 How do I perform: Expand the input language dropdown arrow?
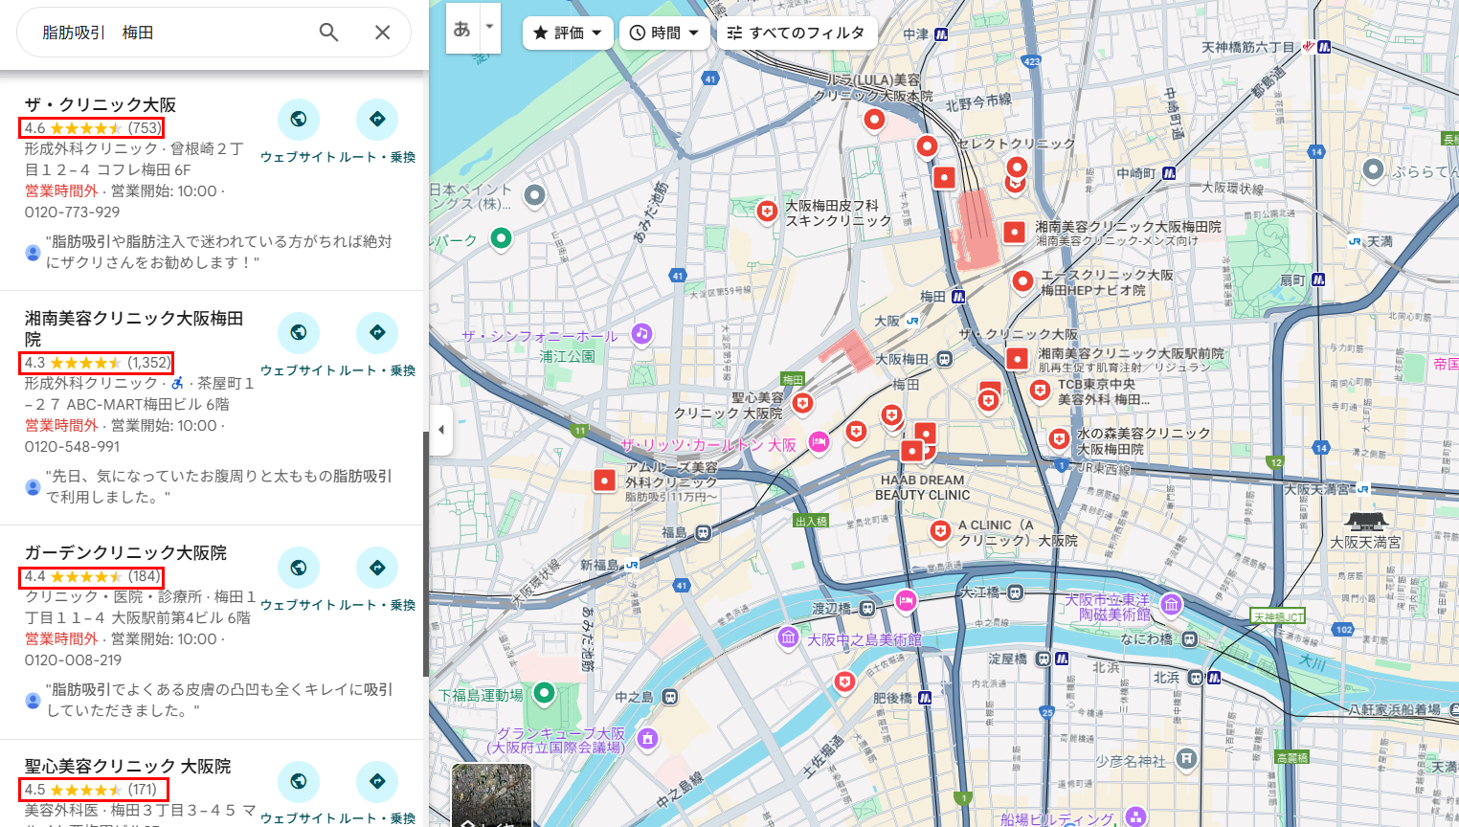tap(489, 27)
